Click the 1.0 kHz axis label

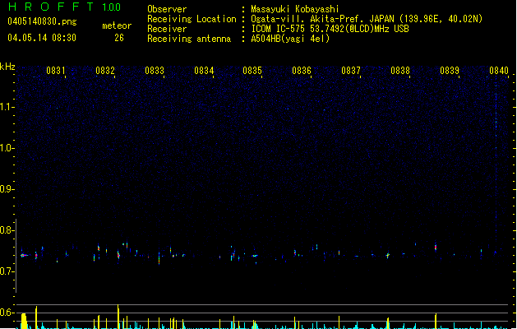coord(7,148)
